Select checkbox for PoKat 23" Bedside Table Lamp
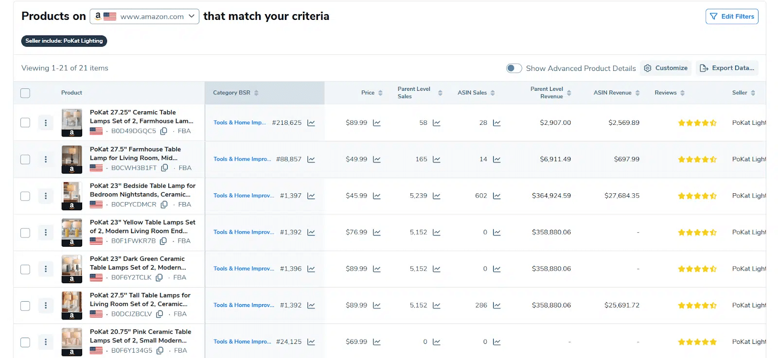Screen dimensions: 778x358 click(x=25, y=196)
